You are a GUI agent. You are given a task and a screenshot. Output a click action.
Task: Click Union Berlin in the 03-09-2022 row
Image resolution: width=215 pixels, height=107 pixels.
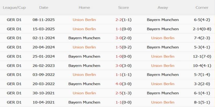click(x=84, y=75)
